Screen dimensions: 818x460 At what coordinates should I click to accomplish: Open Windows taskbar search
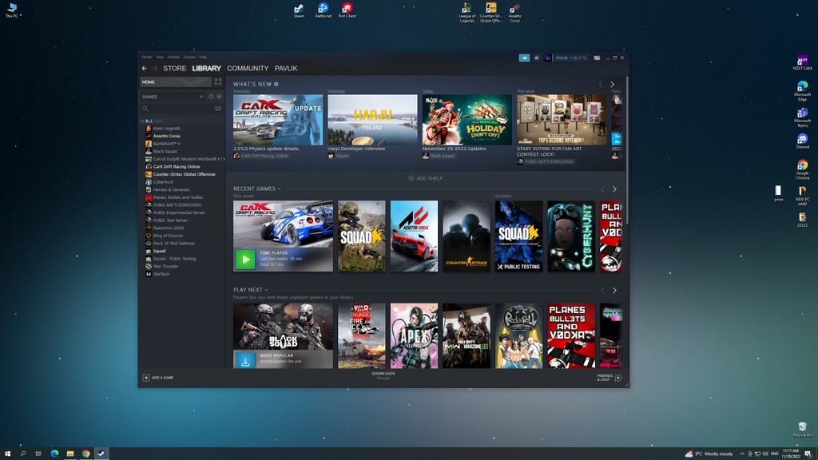(23, 454)
